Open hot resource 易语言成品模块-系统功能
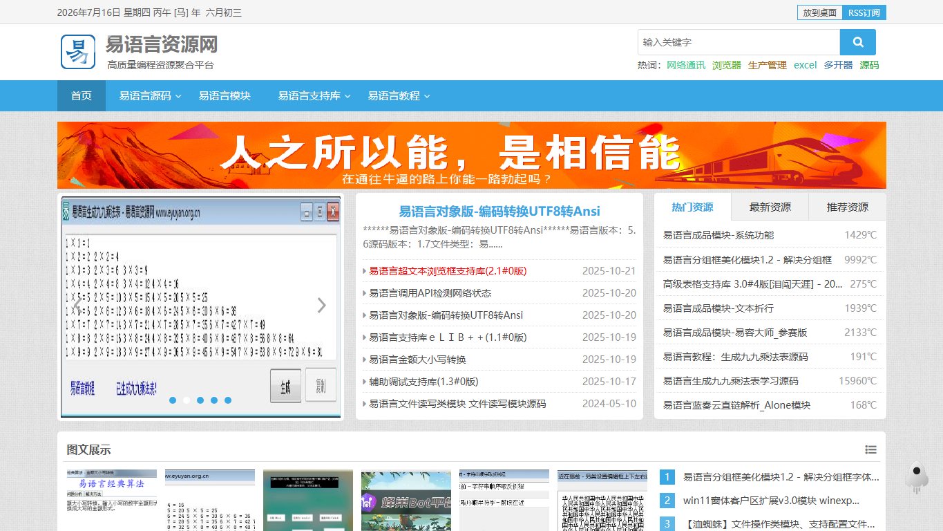The image size is (943, 531). 718,235
